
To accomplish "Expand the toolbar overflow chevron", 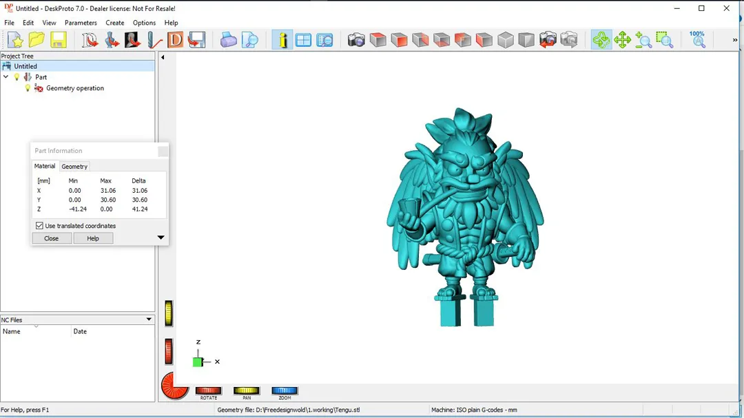I will click(735, 41).
